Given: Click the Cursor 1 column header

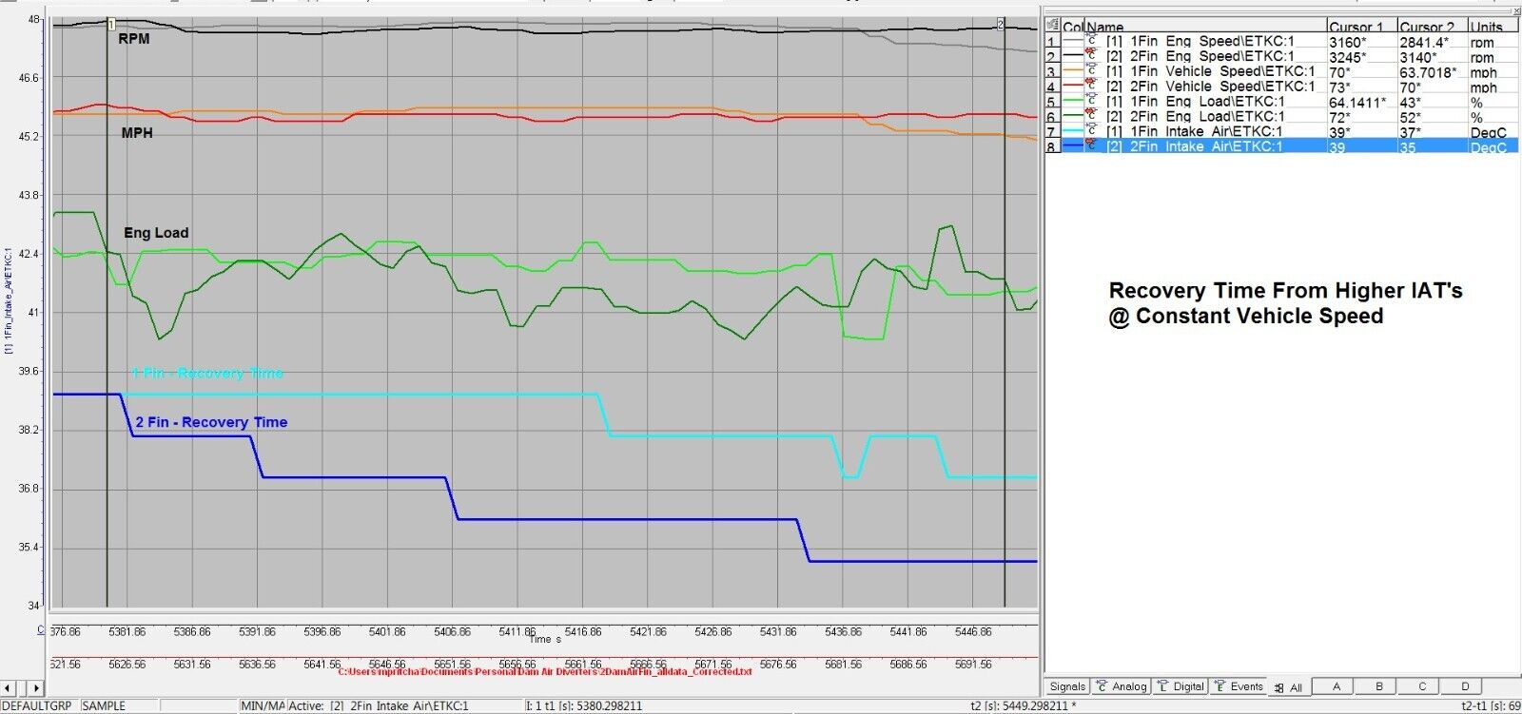Looking at the screenshot, I should (1362, 27).
